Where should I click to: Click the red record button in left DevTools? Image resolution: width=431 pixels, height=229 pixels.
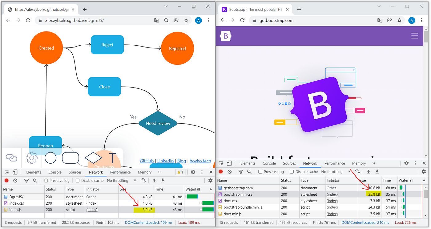(x=6, y=181)
